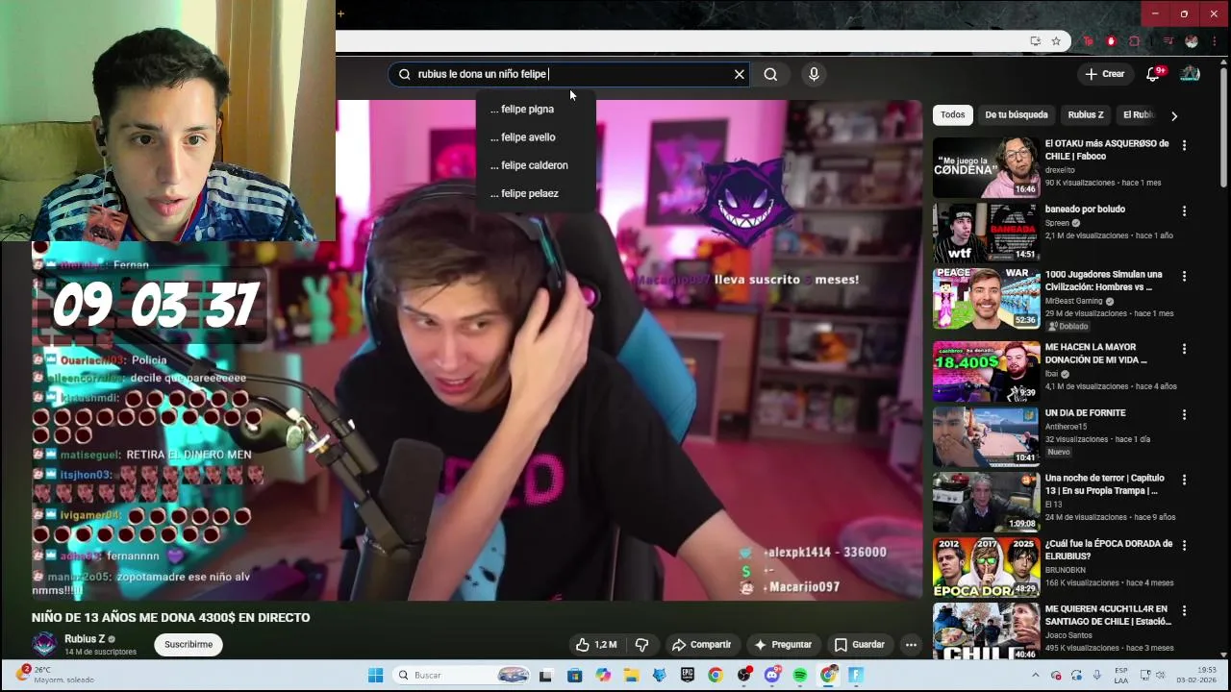The height and width of the screenshot is (692, 1231).
Task: Click the YouTube search magnifier button
Action: (770, 74)
